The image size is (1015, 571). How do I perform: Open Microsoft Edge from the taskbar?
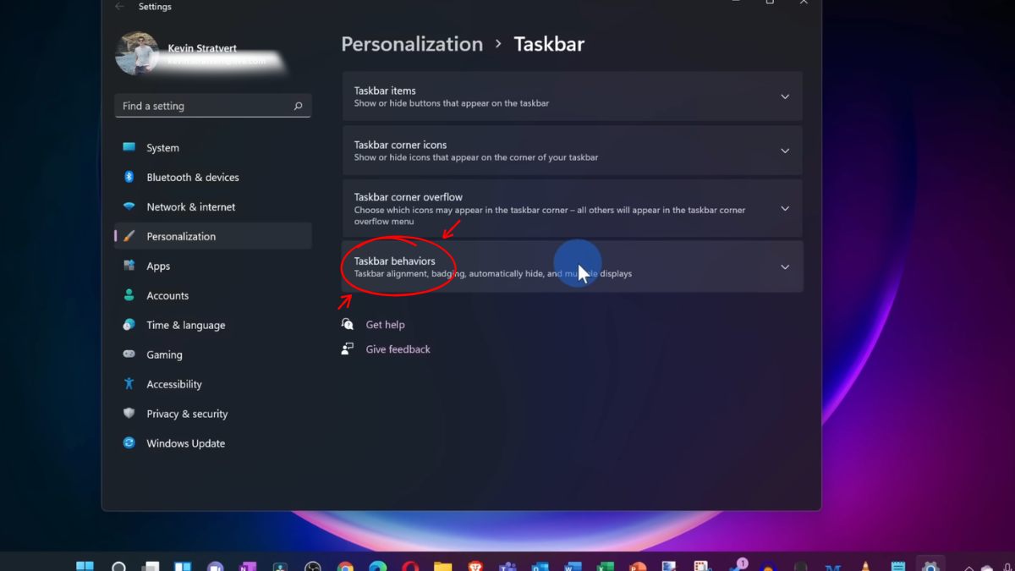tap(377, 565)
